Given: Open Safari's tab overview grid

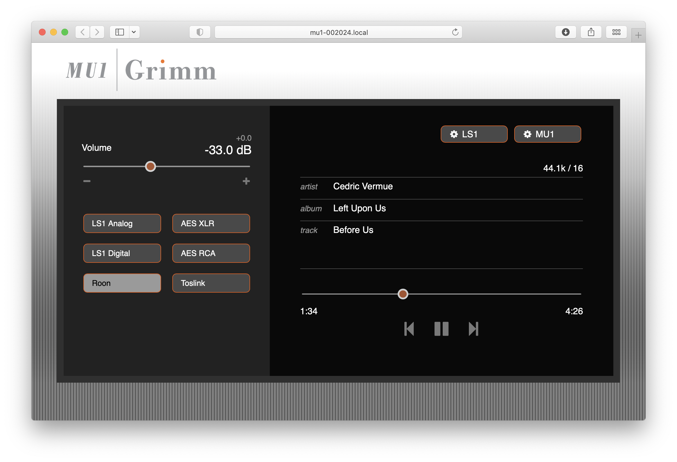Looking at the screenshot, I should pos(616,32).
